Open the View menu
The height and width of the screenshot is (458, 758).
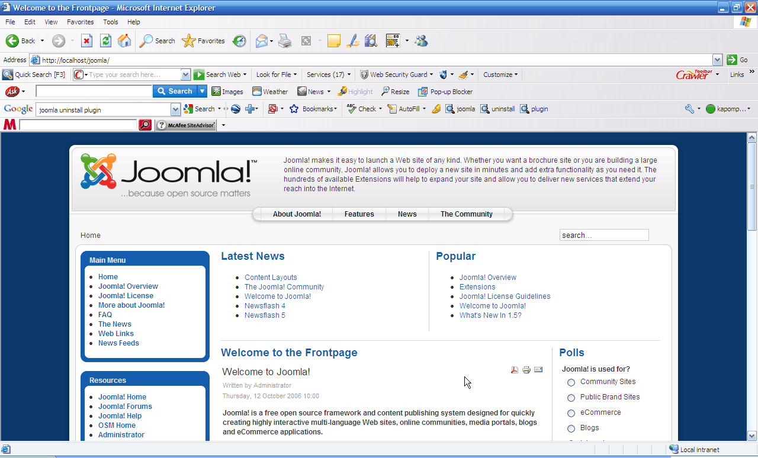(51, 22)
